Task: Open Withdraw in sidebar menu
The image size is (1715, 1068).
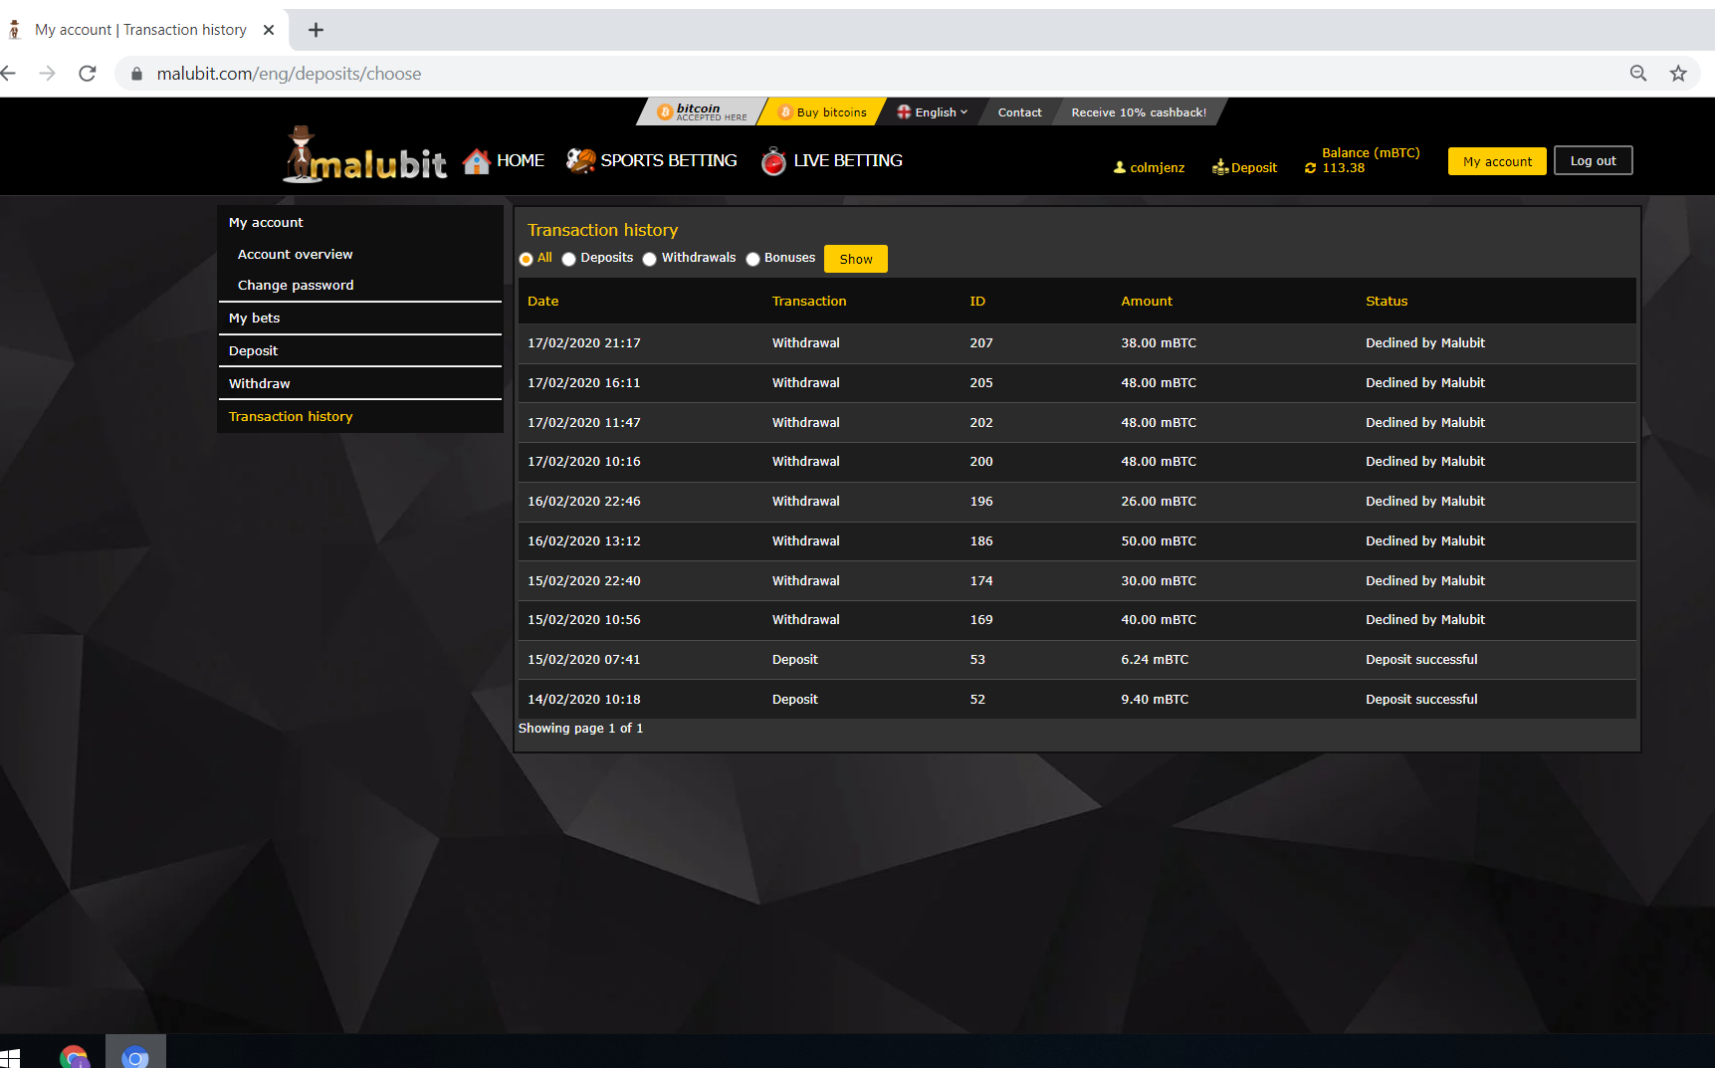Action: [359, 384]
